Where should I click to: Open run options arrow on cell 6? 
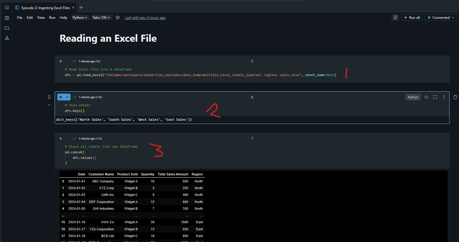point(68,97)
